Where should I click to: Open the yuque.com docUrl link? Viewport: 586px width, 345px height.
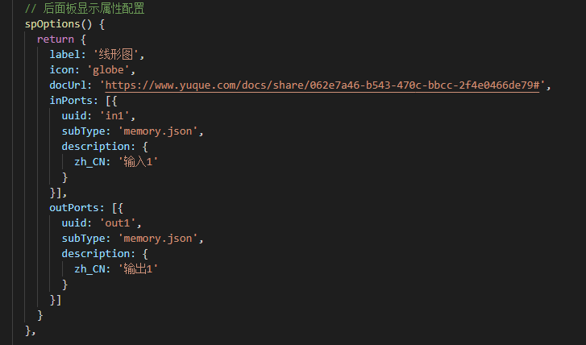[322, 85]
